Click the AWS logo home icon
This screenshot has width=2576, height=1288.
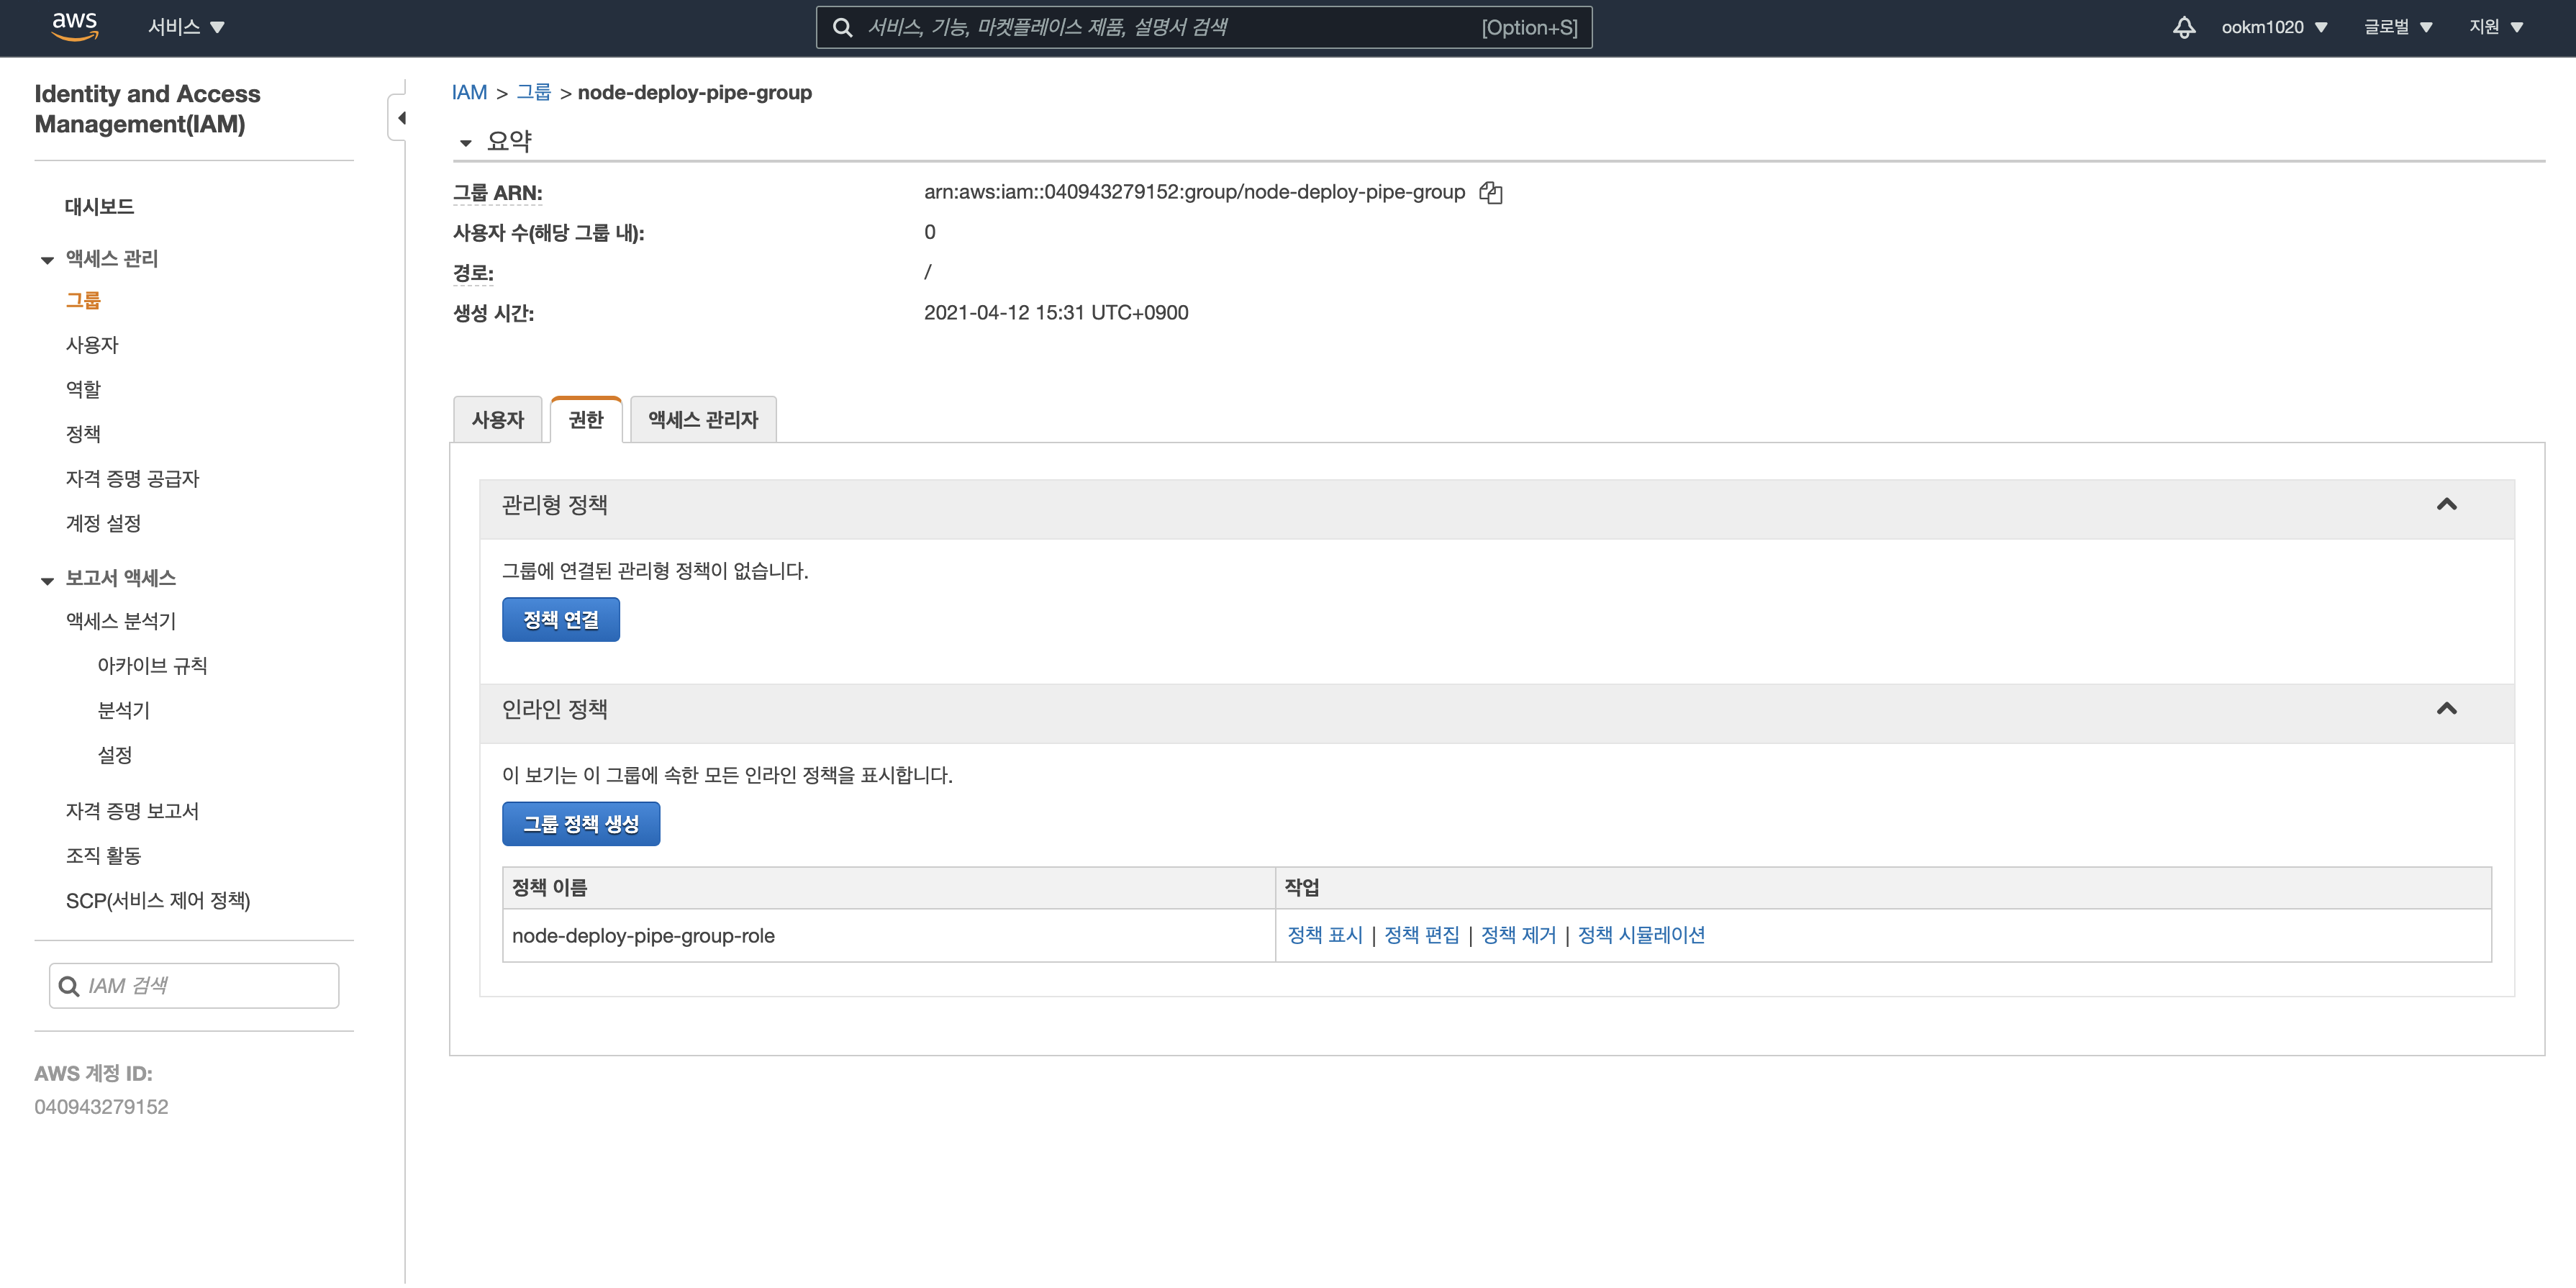pos(75,26)
